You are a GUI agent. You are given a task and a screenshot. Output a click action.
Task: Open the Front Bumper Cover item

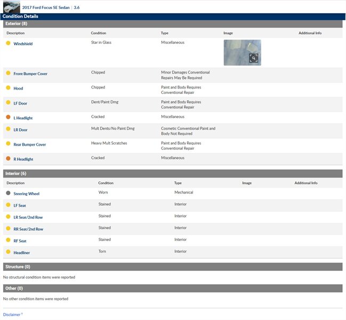[30, 74]
